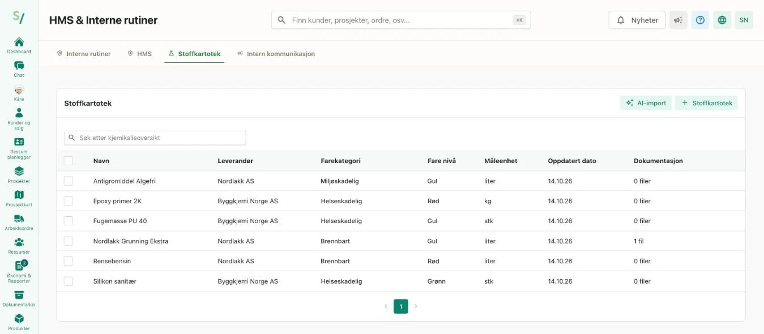
Task: Click the Navn column header
Action: coord(101,161)
